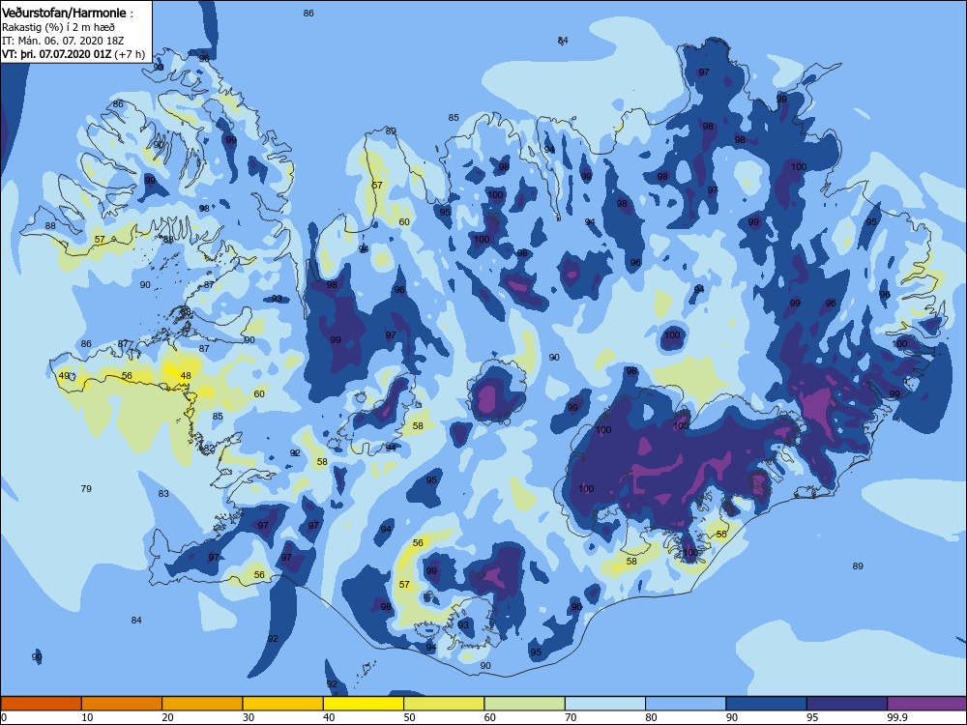The width and height of the screenshot is (967, 725).
Task: Select the indigo 95–99.9 legend band
Action: tap(847, 704)
